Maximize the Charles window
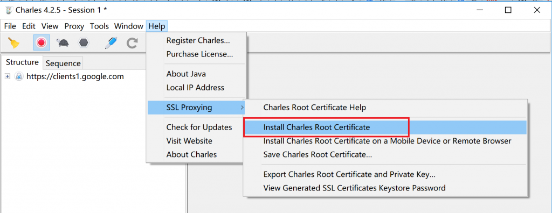 click(508, 10)
